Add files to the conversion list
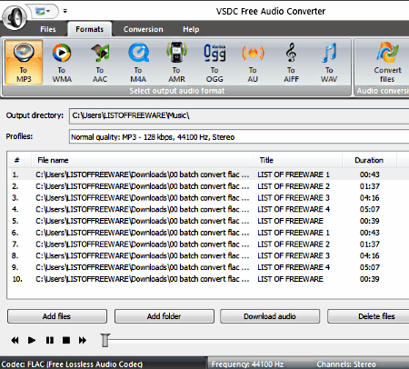Viewport: 409px width, 369px height. pyautogui.click(x=57, y=316)
